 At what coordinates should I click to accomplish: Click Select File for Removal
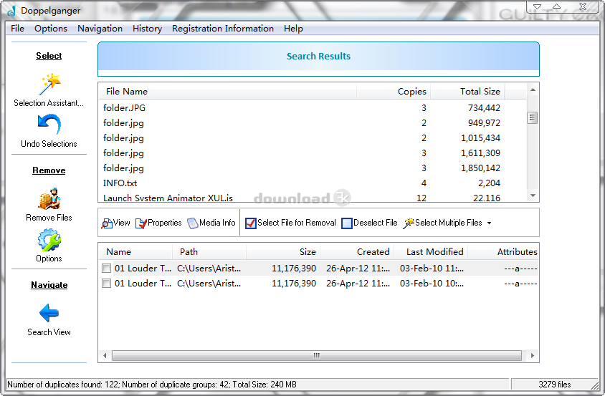[290, 223]
